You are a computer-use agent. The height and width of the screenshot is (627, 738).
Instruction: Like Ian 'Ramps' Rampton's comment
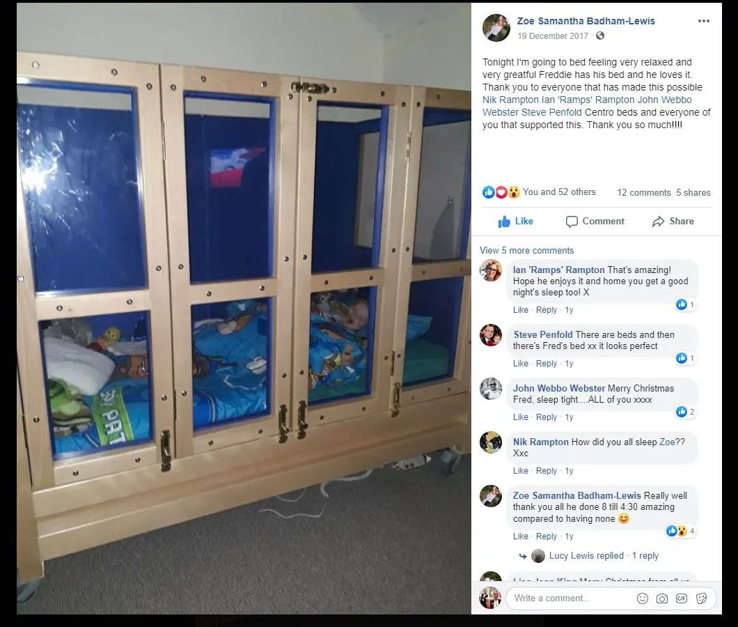[x=521, y=310]
